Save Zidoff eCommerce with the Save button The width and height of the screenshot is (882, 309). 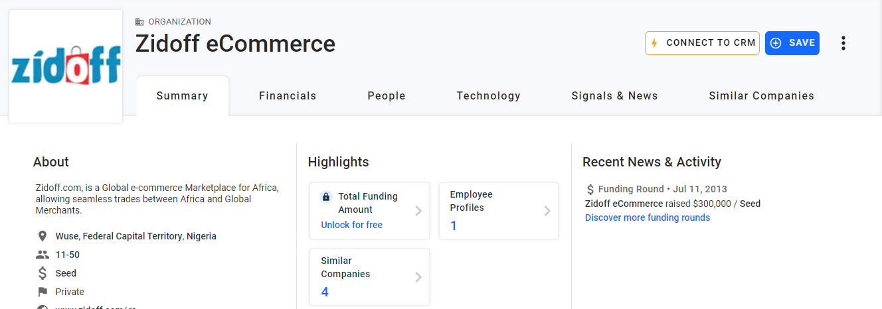click(792, 43)
